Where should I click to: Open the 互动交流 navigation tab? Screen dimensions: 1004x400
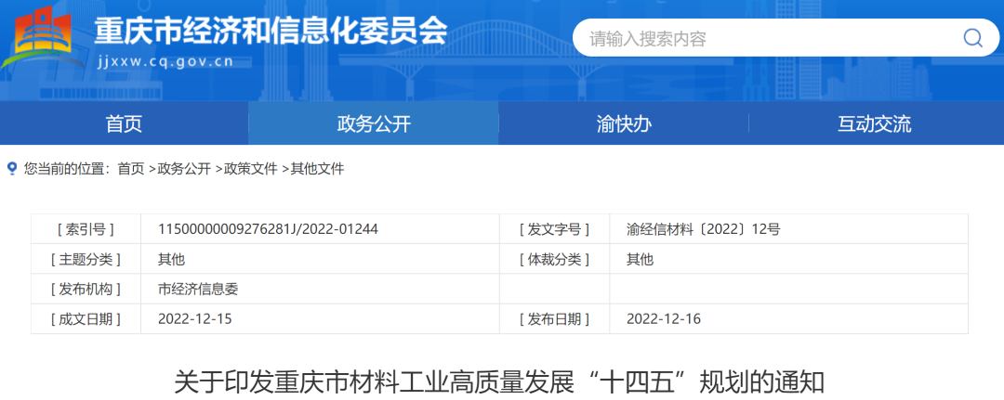click(x=874, y=123)
